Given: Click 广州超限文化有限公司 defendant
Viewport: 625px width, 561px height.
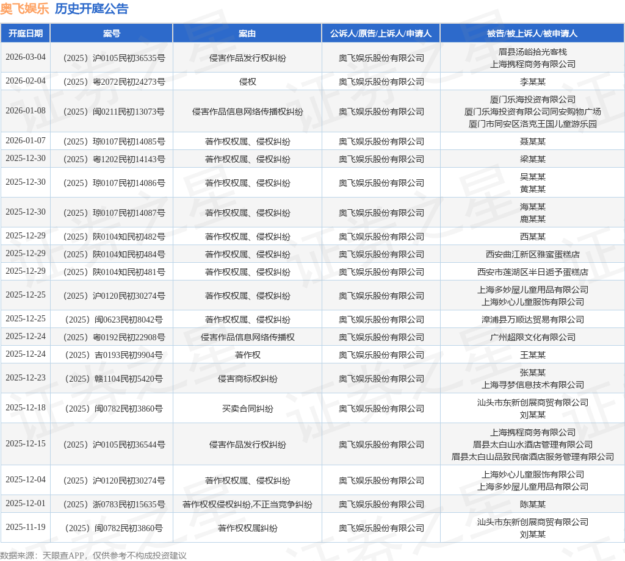Looking at the screenshot, I should click(x=532, y=337).
